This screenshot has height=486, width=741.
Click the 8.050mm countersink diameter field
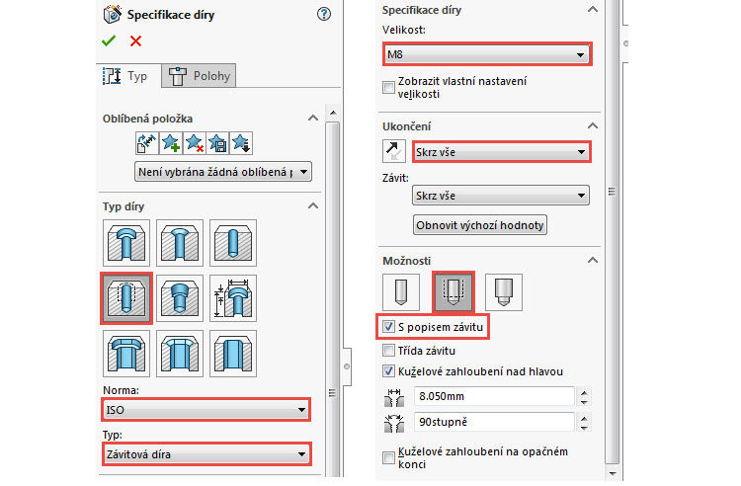(x=494, y=396)
